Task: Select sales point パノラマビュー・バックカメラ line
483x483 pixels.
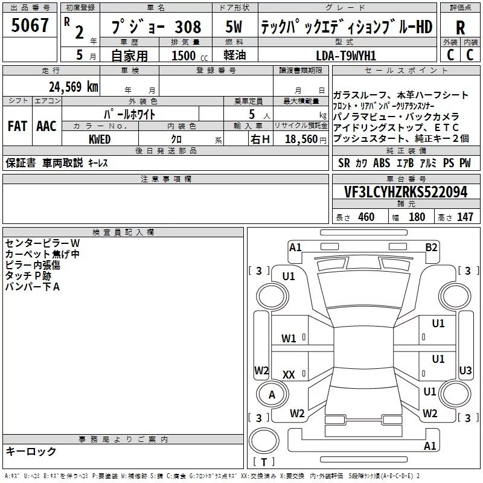Action: (396, 117)
